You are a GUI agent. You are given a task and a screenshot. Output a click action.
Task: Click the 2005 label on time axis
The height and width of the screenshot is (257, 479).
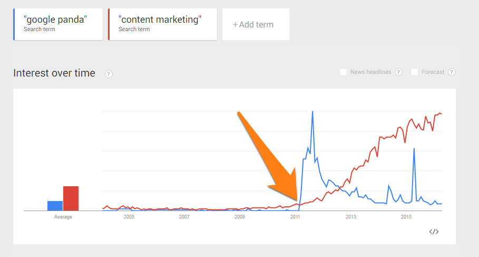point(129,216)
